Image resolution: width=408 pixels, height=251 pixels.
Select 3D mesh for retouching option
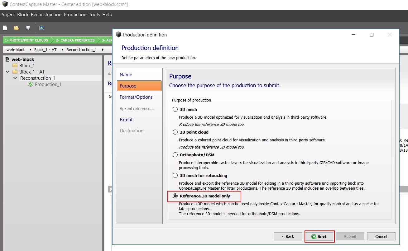coord(175,175)
